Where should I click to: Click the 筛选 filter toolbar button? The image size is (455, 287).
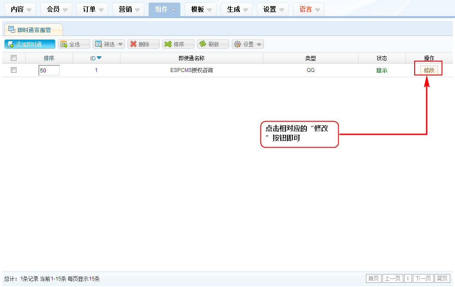[x=109, y=44]
